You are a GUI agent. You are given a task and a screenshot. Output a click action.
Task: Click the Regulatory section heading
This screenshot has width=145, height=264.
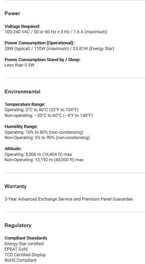tap(18, 225)
